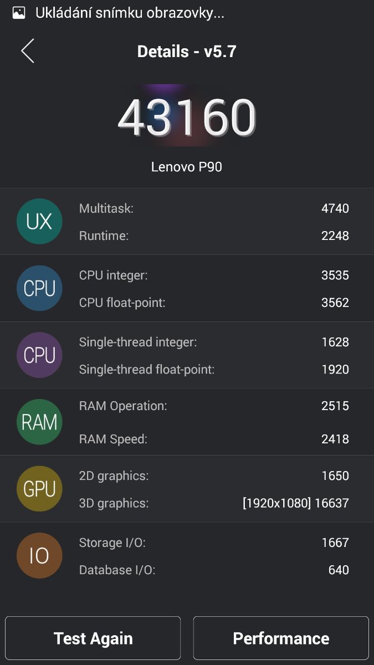Tap the back arrow icon

[x=28, y=51]
